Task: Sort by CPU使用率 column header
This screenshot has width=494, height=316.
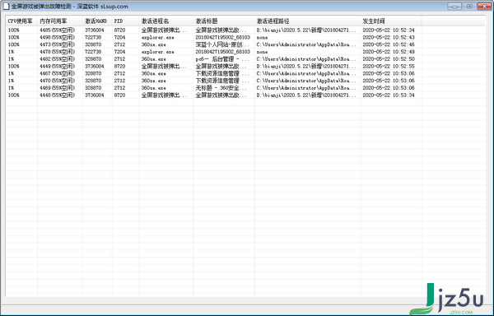Action: (x=21, y=21)
